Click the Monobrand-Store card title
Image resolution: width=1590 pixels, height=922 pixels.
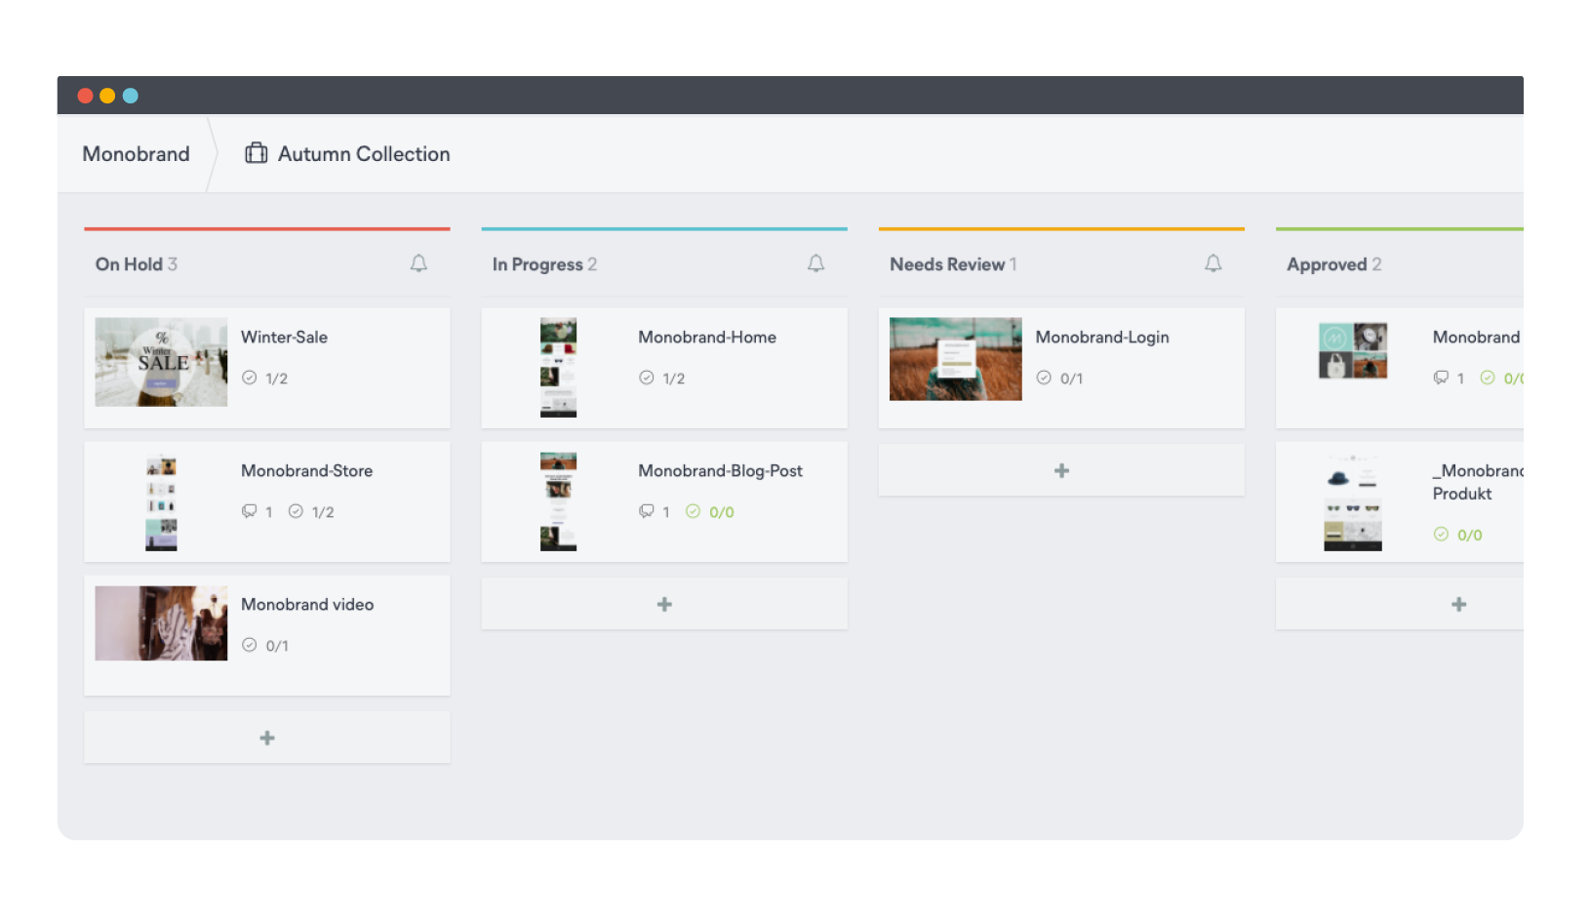click(306, 470)
